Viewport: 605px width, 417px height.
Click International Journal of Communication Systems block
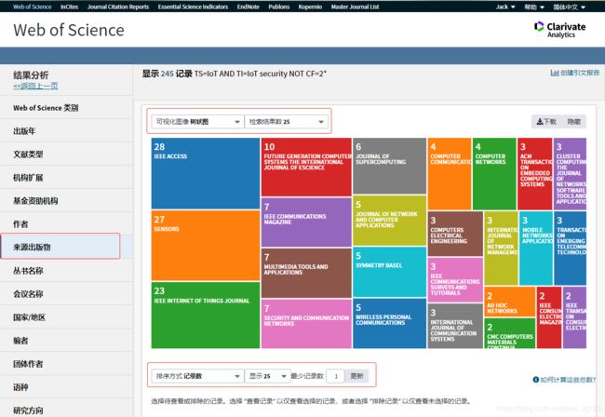click(455, 326)
